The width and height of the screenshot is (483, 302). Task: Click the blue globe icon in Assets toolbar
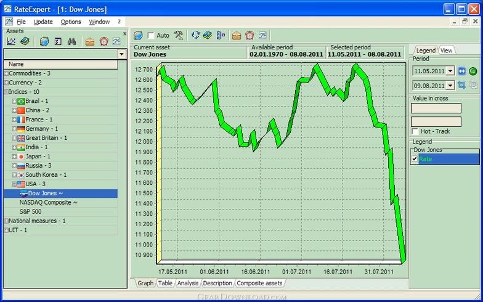[44, 41]
